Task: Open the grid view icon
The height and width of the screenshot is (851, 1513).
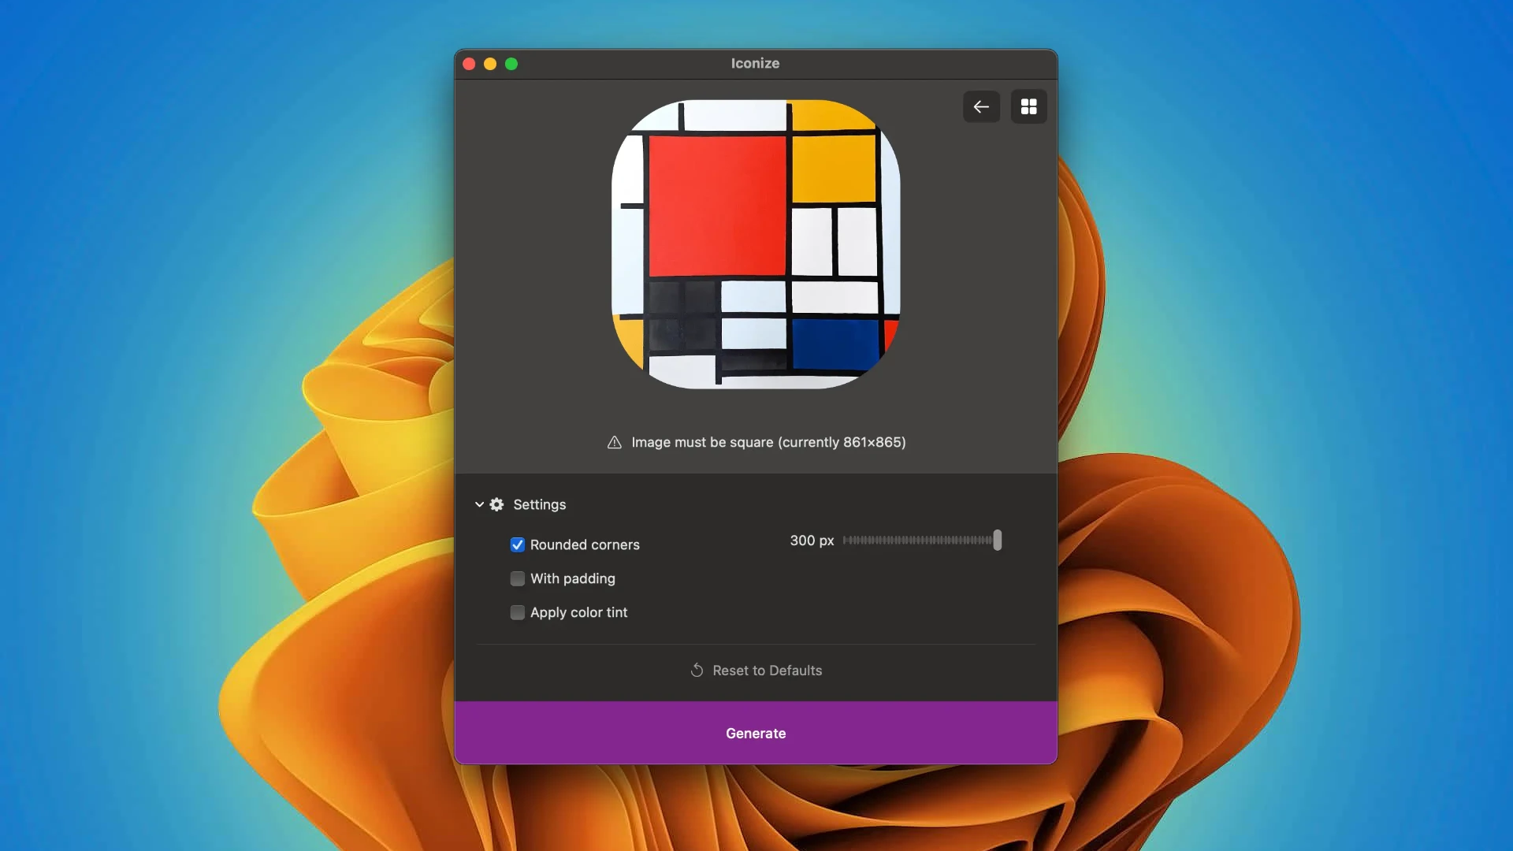Action: tap(1028, 106)
